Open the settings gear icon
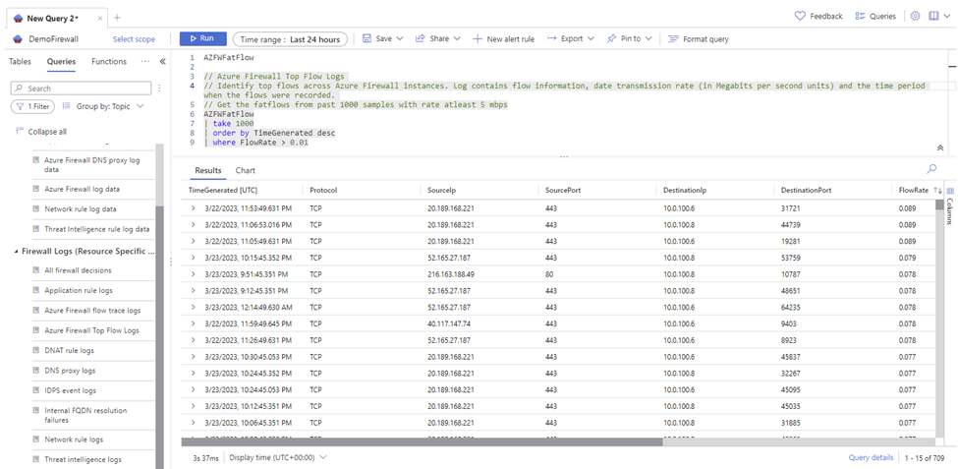The image size is (958, 469). tap(915, 17)
